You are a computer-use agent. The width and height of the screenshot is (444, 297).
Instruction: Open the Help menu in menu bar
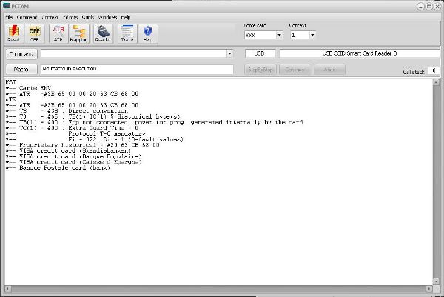coord(126,17)
